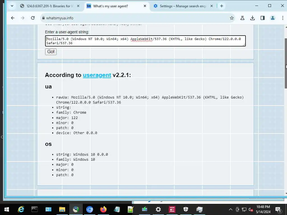Close the Binaries tab
Screen dimensions: 287x215
(78, 6)
